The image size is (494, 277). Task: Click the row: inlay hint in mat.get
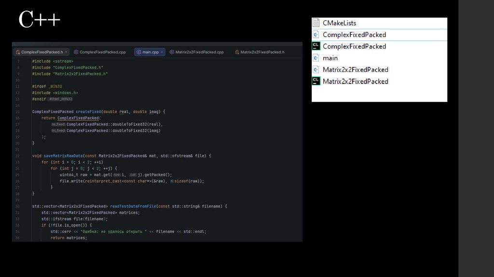[x=117, y=175]
